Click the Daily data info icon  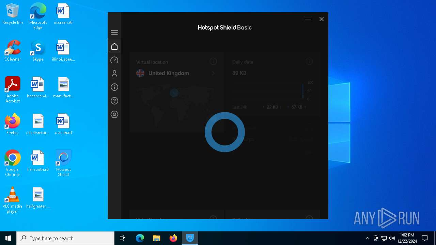click(x=309, y=61)
